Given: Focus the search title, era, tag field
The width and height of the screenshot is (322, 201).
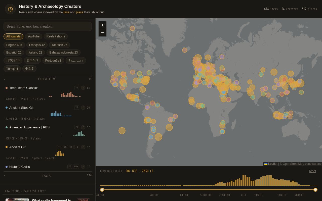Looking at the screenshot, I should [x=48, y=26].
